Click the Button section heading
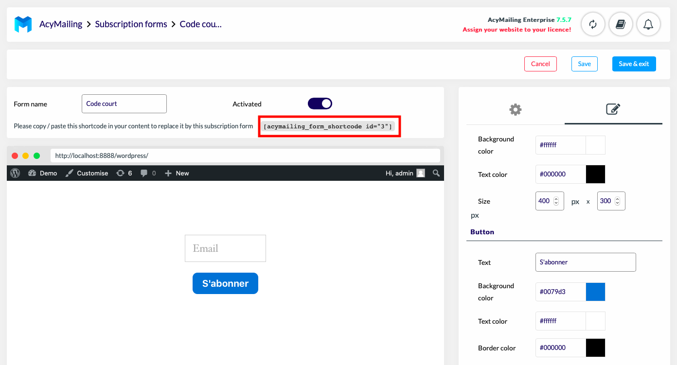The height and width of the screenshot is (365, 677). click(482, 232)
